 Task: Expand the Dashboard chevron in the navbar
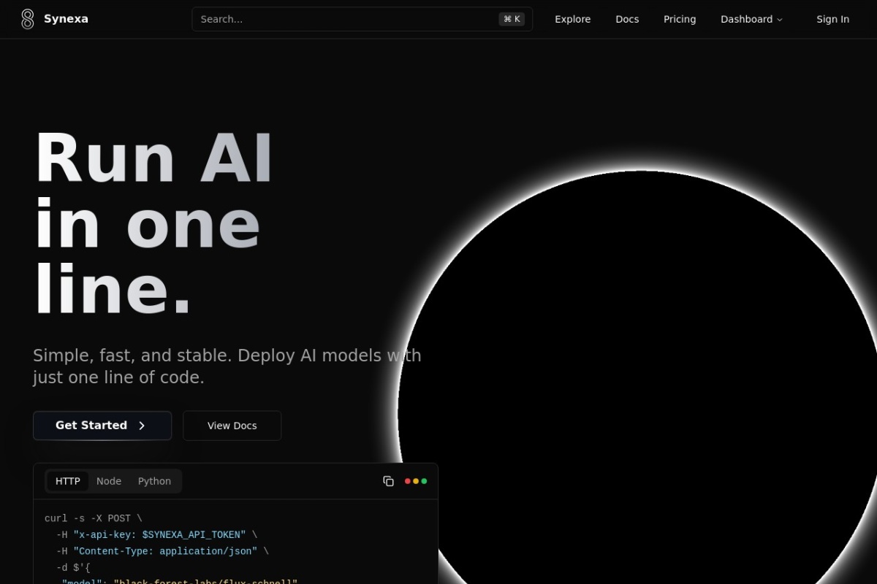click(x=780, y=20)
